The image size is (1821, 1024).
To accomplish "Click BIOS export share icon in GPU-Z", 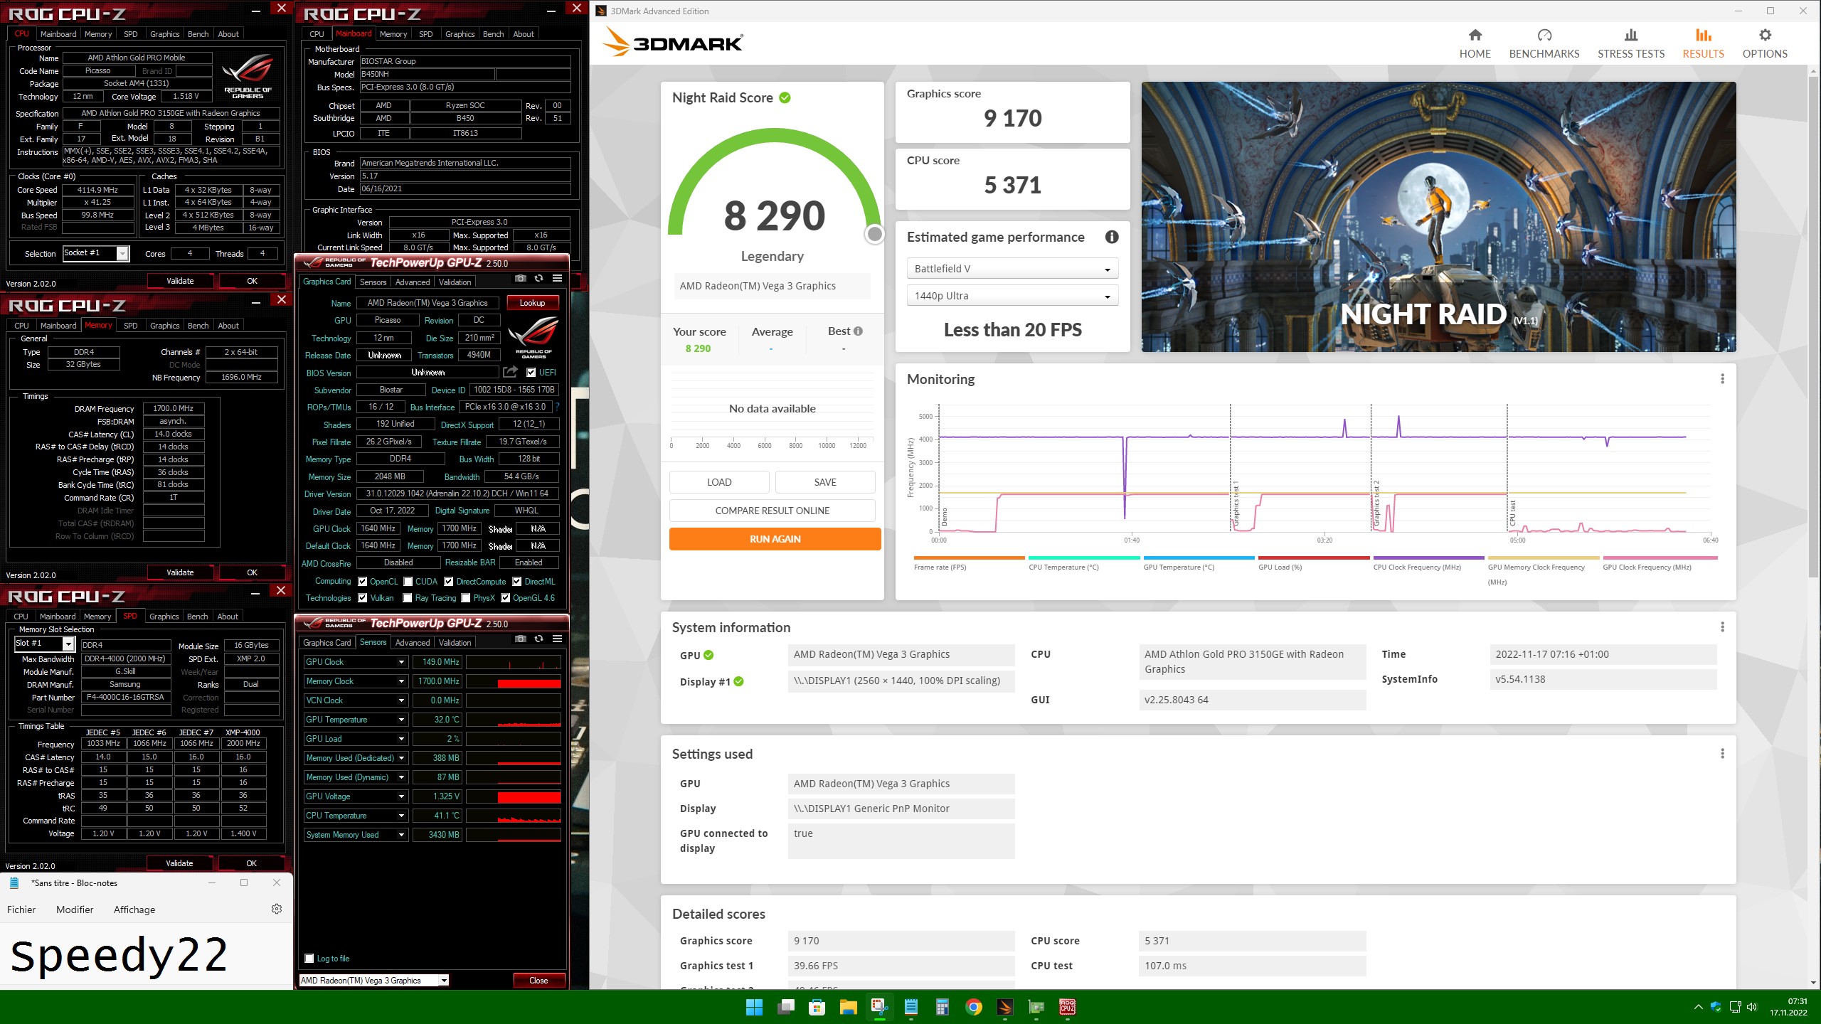I will (510, 372).
